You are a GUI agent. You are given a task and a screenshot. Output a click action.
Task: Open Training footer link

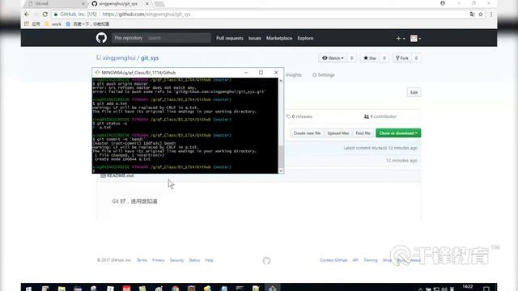point(371,260)
